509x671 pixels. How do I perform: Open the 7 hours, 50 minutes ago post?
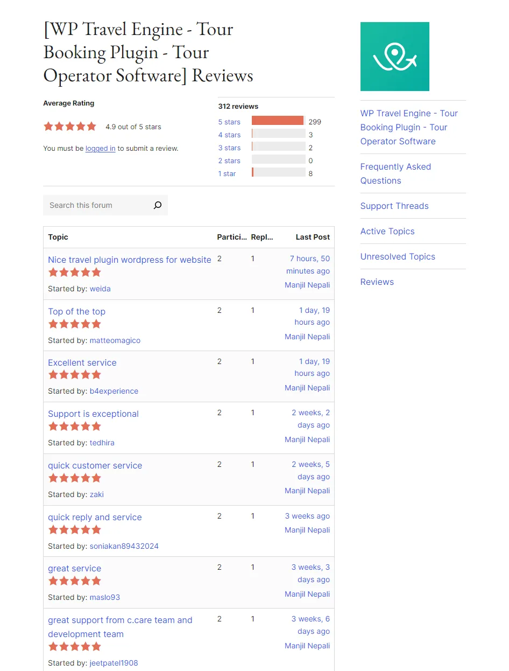click(x=308, y=265)
